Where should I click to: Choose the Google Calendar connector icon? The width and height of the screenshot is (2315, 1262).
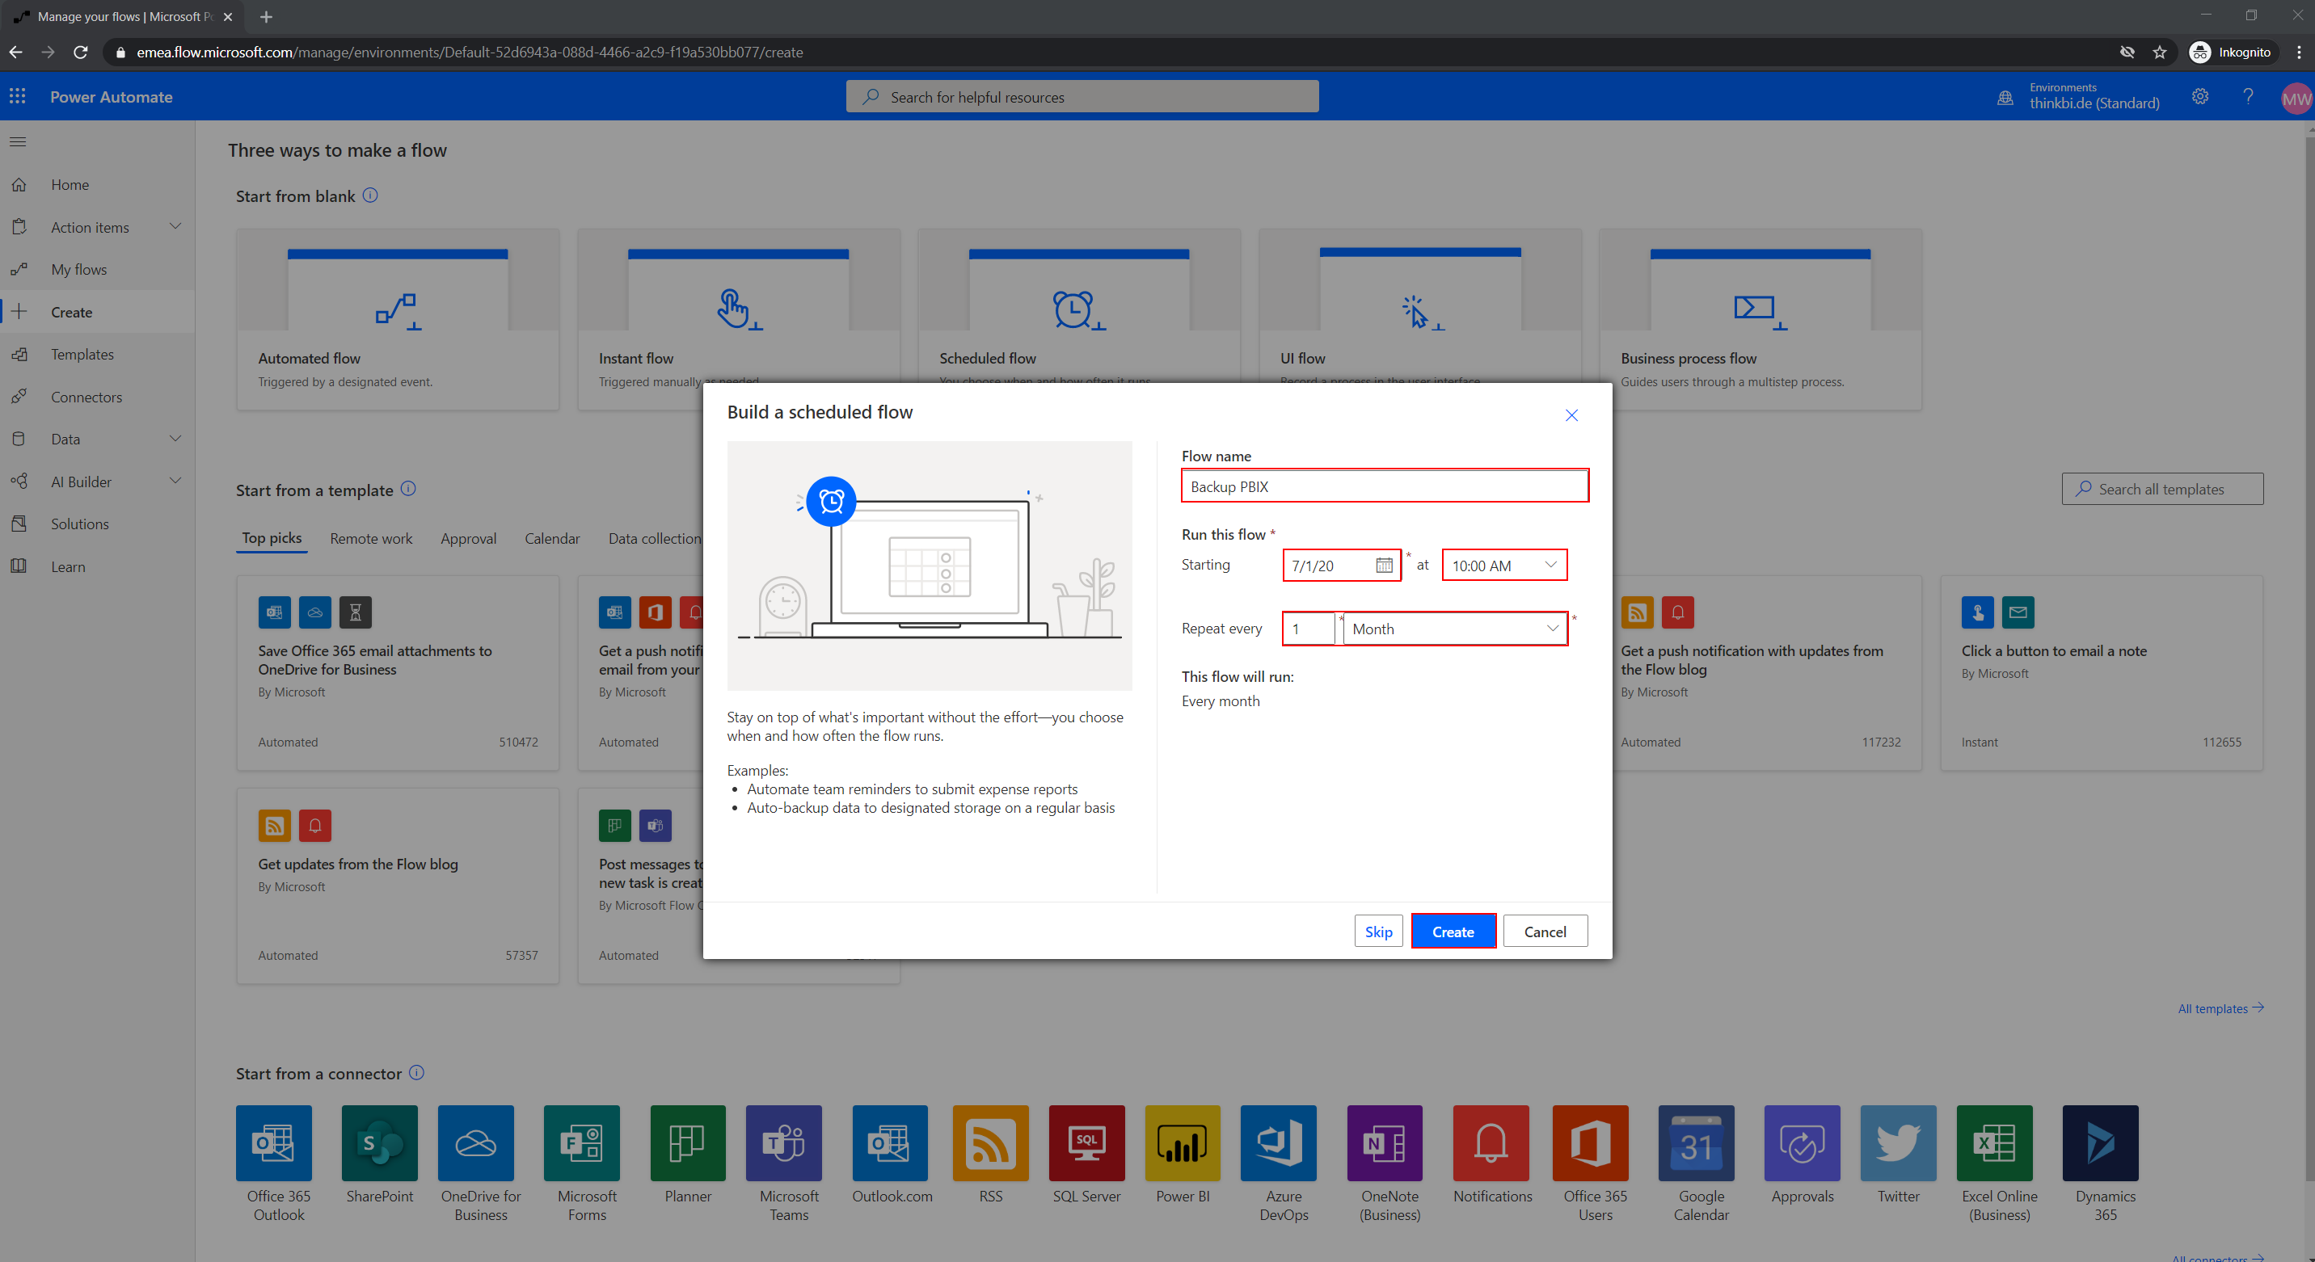[1696, 1142]
